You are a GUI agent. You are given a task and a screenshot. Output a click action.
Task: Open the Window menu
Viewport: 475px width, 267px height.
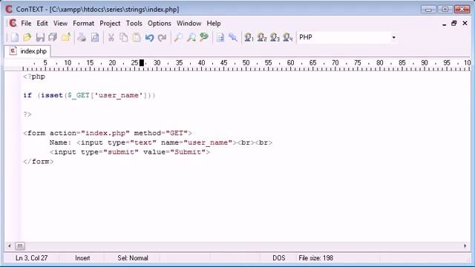pos(189,23)
